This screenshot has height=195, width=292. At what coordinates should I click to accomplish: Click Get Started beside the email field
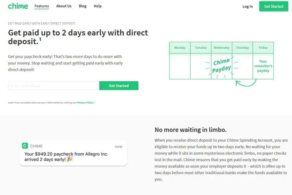pyautogui.click(x=119, y=86)
